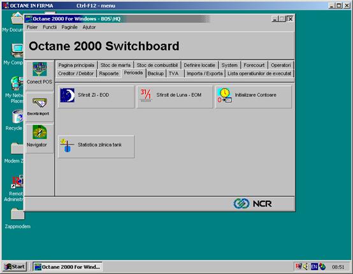Run the Executa Import sidebar icon

tap(40, 103)
